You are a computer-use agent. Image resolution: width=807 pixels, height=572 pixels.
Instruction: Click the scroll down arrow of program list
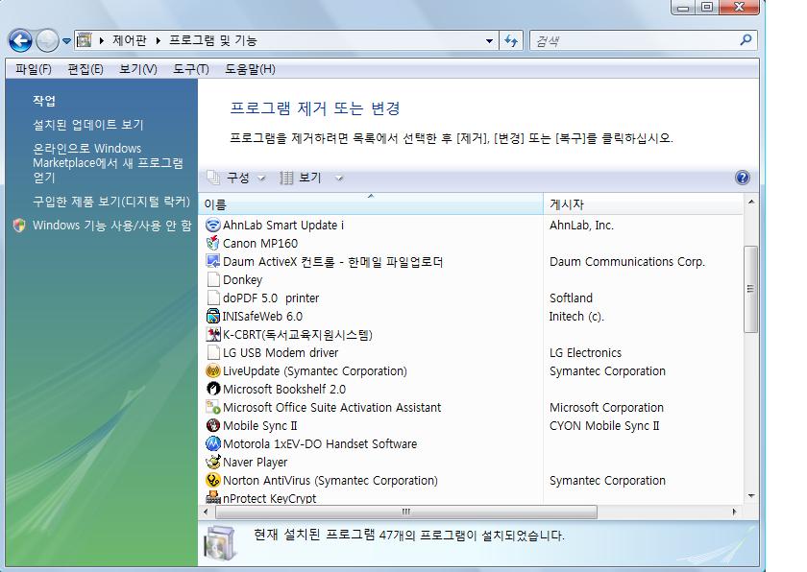click(751, 496)
